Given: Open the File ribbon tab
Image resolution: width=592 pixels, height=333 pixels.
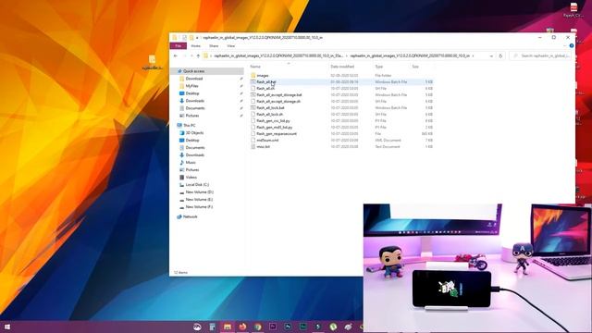Looking at the screenshot, I should click(x=179, y=45).
